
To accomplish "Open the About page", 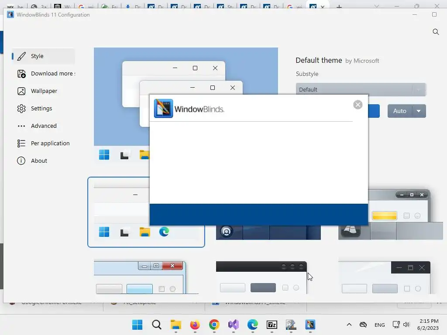I will [x=43, y=161].
